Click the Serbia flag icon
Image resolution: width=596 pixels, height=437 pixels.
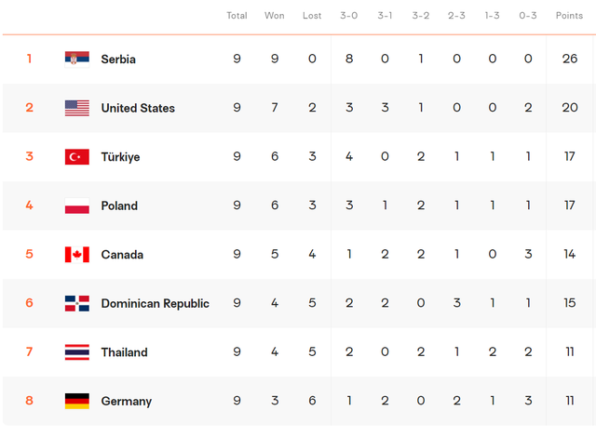pyautogui.click(x=76, y=59)
